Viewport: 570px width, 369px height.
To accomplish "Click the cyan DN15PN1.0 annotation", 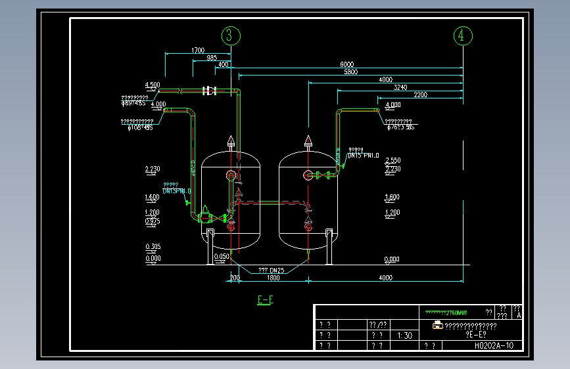I will [177, 191].
